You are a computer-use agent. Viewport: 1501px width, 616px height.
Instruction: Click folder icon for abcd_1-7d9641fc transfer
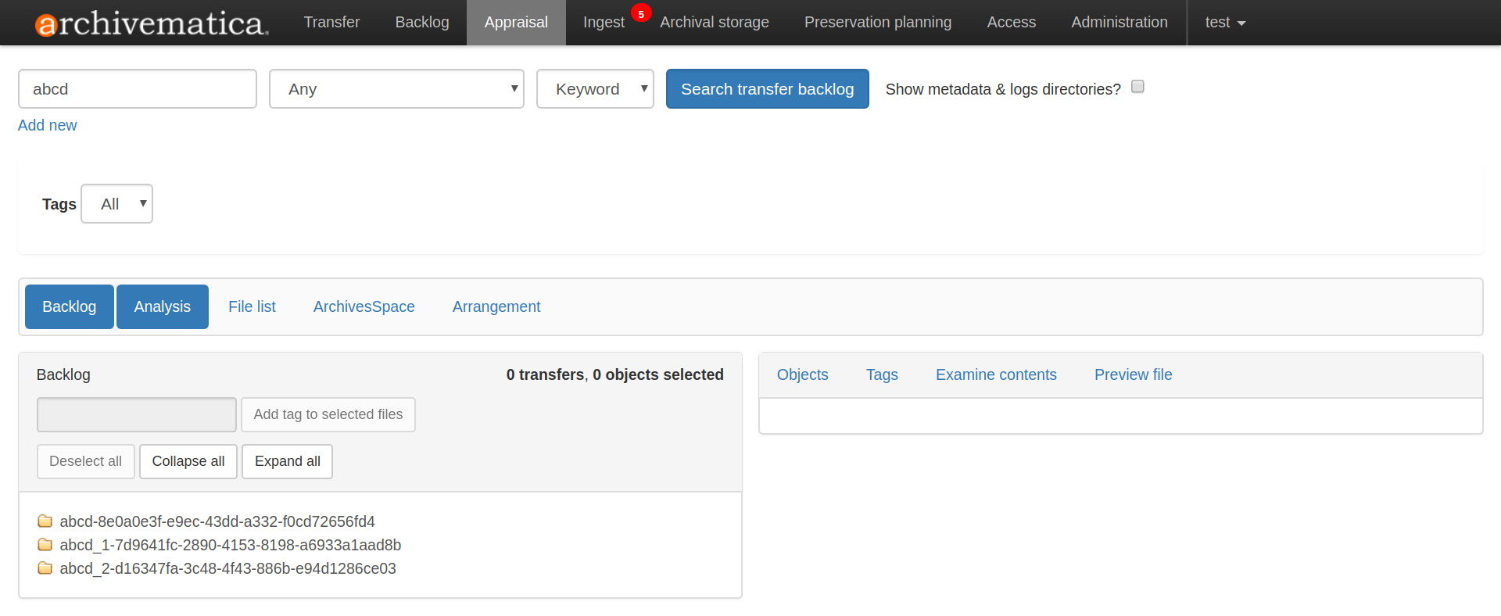(x=45, y=545)
